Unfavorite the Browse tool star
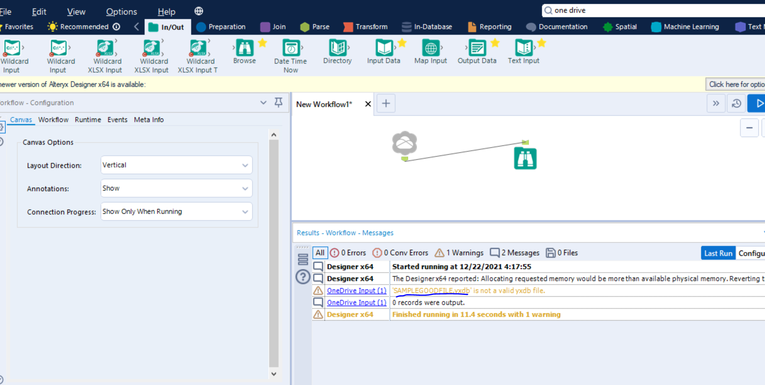Image resolution: width=765 pixels, height=385 pixels. 262,43
